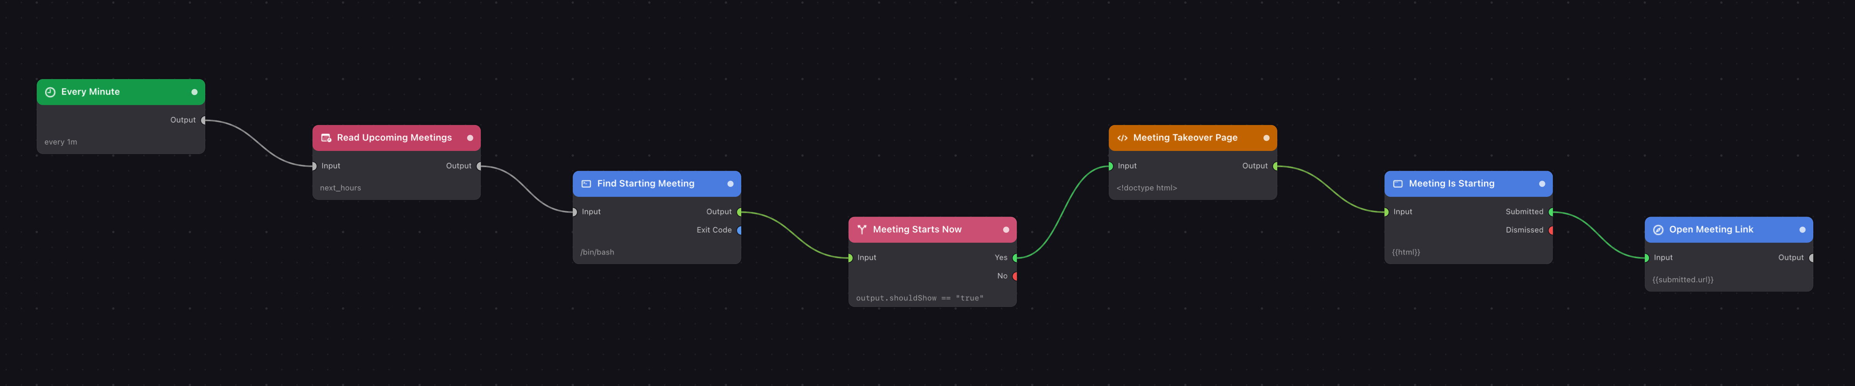Select the Meeting Starts Now node title
The height and width of the screenshot is (386, 1855).
click(917, 230)
